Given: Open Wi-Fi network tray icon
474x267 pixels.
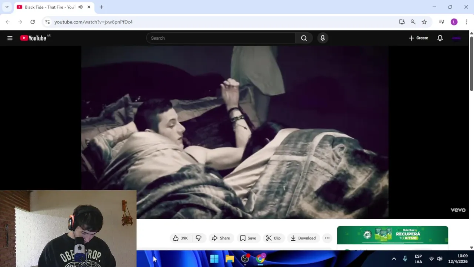Looking at the screenshot, I should (x=431, y=259).
